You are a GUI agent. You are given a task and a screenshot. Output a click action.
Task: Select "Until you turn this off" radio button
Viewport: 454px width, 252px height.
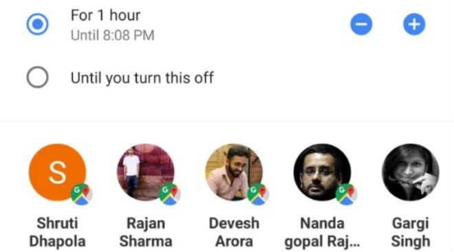(37, 77)
